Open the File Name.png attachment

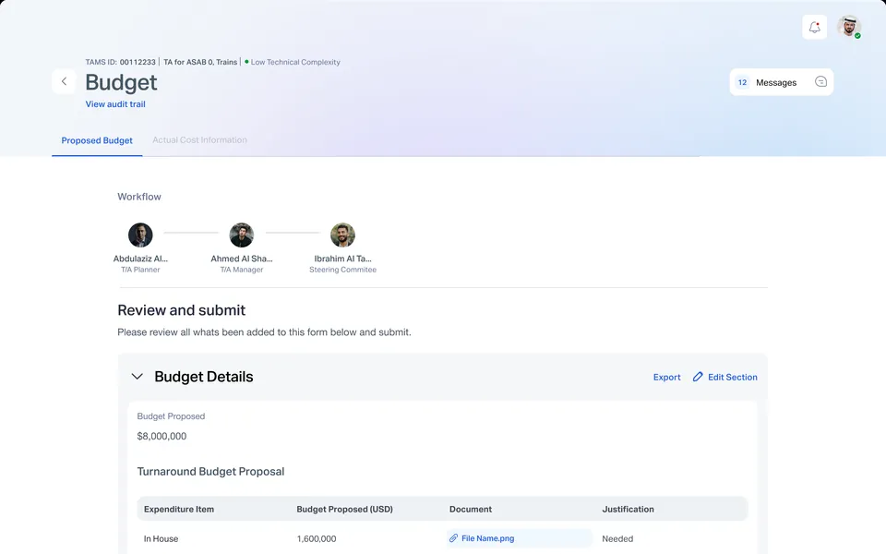point(519,538)
